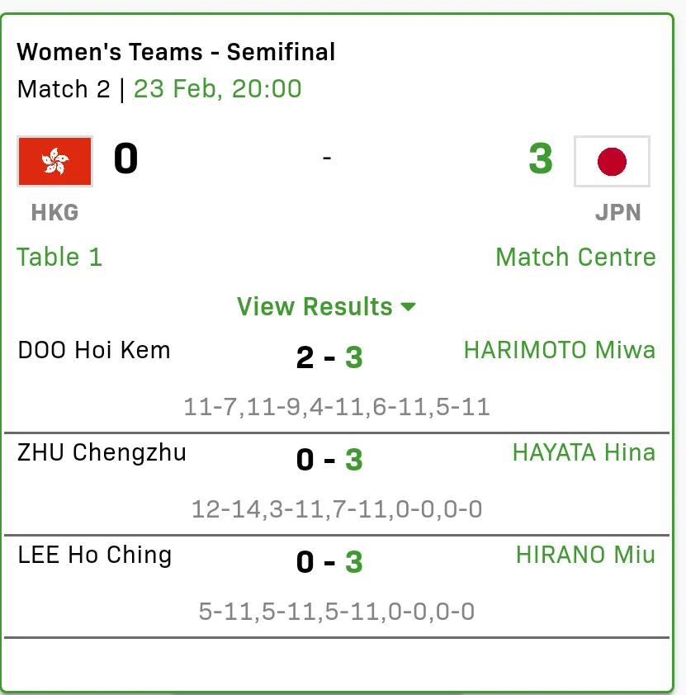
Task: Click the HKG team label
Action: [55, 212]
